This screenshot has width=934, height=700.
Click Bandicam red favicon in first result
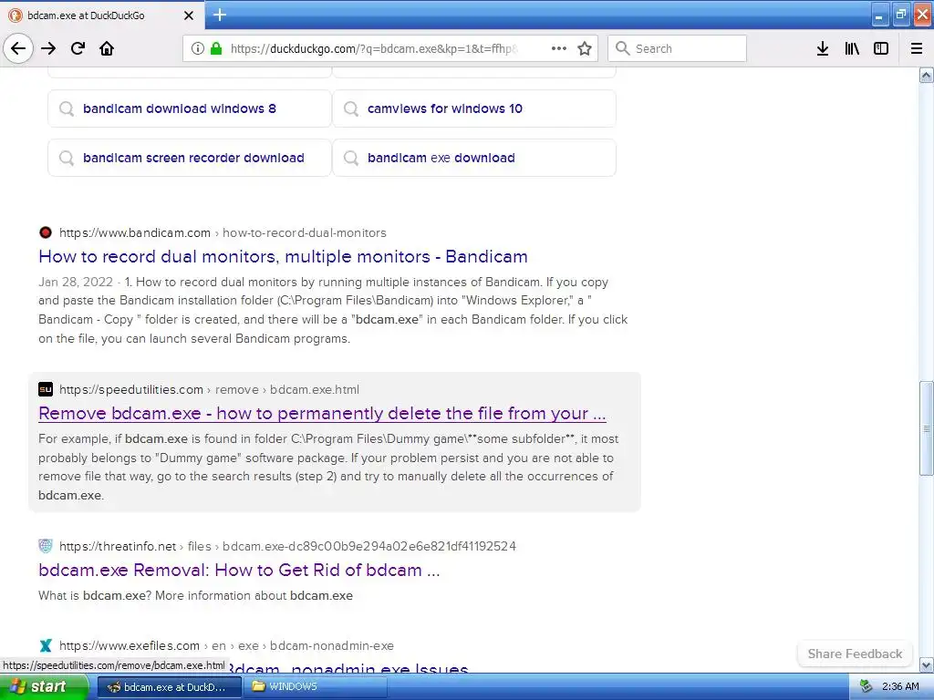[x=46, y=232]
